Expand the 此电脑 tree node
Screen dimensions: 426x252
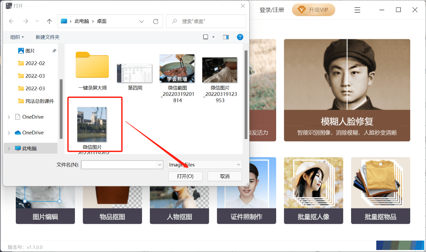point(9,148)
